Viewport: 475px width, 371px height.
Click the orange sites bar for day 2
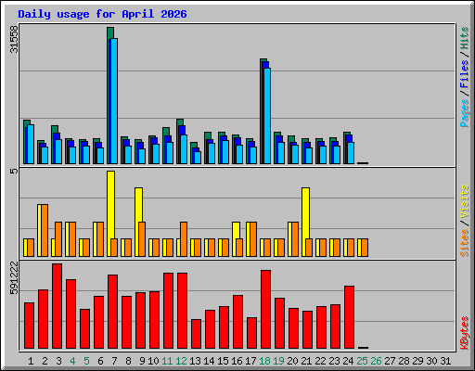pos(45,230)
